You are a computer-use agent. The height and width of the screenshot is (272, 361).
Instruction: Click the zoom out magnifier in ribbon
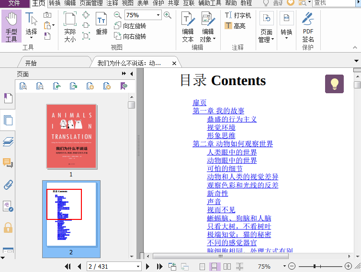[118, 15]
